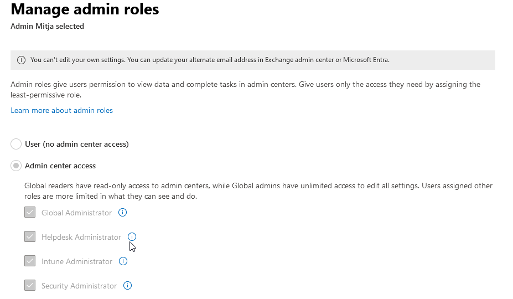Viewport: 513px width, 299px height.
Task: Click the Intune Administrator label text
Action: (76, 261)
